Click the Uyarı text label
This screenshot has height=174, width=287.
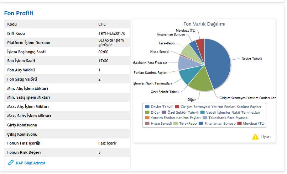(266, 137)
